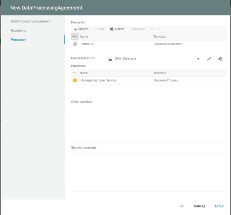Click the Insert globe icon button
Image resolution: width=231 pixels, height=215 pixels.
[117, 29]
